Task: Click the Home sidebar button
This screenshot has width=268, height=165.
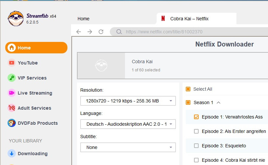Action: tap(36, 48)
